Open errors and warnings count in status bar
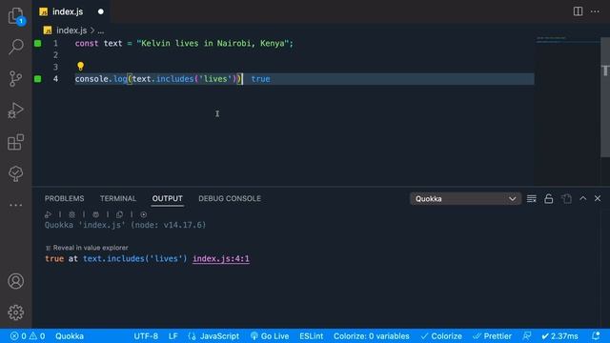610x343 pixels. click(x=28, y=336)
